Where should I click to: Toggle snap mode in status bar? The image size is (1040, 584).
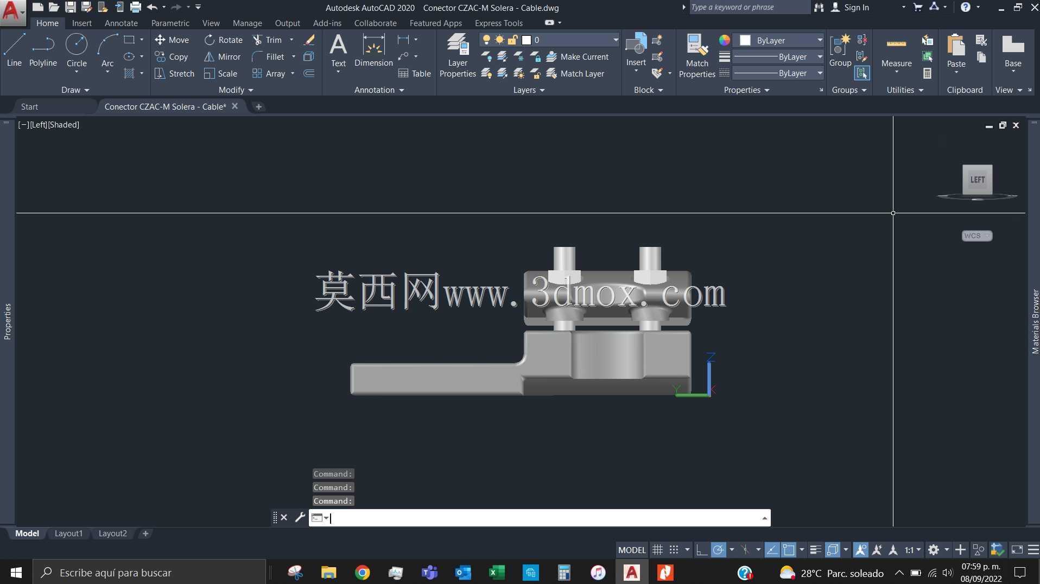click(674, 550)
